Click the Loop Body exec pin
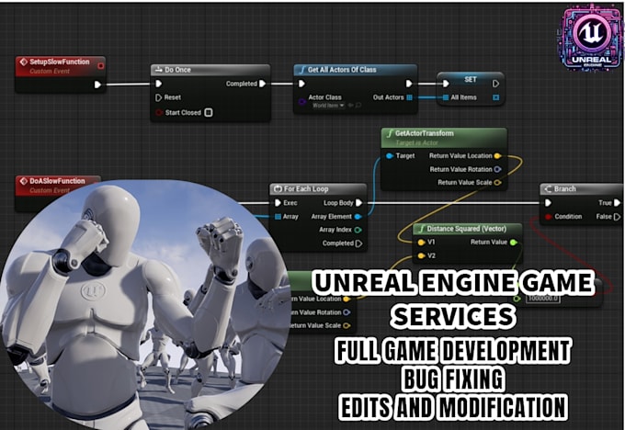The height and width of the screenshot is (430, 625). [358, 203]
